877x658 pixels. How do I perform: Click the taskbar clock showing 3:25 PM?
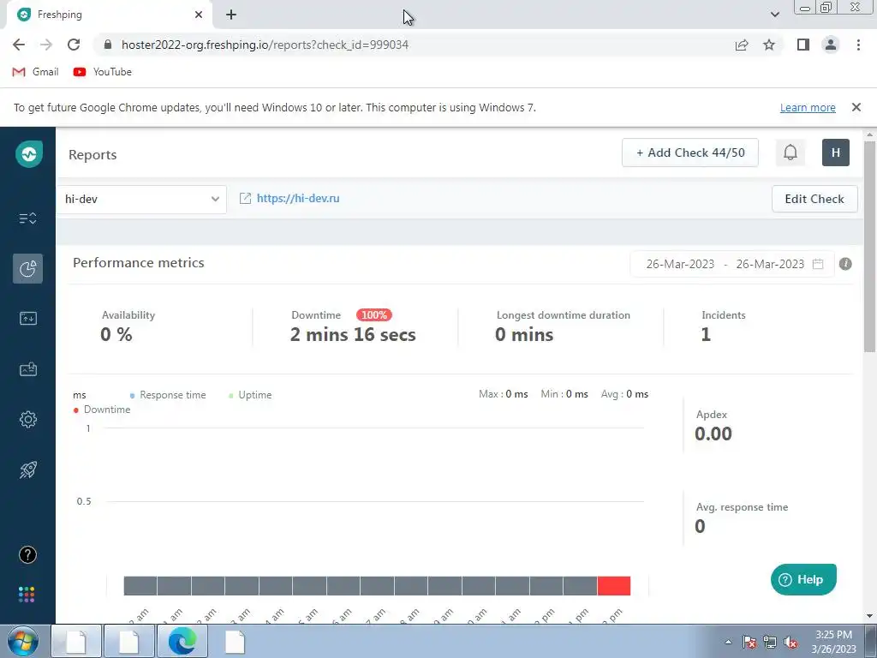point(833,642)
